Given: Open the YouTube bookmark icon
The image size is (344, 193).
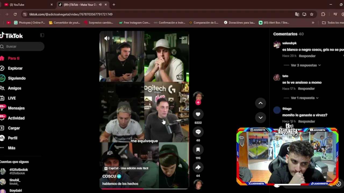Looking at the screenshot, I should tap(9, 23).
